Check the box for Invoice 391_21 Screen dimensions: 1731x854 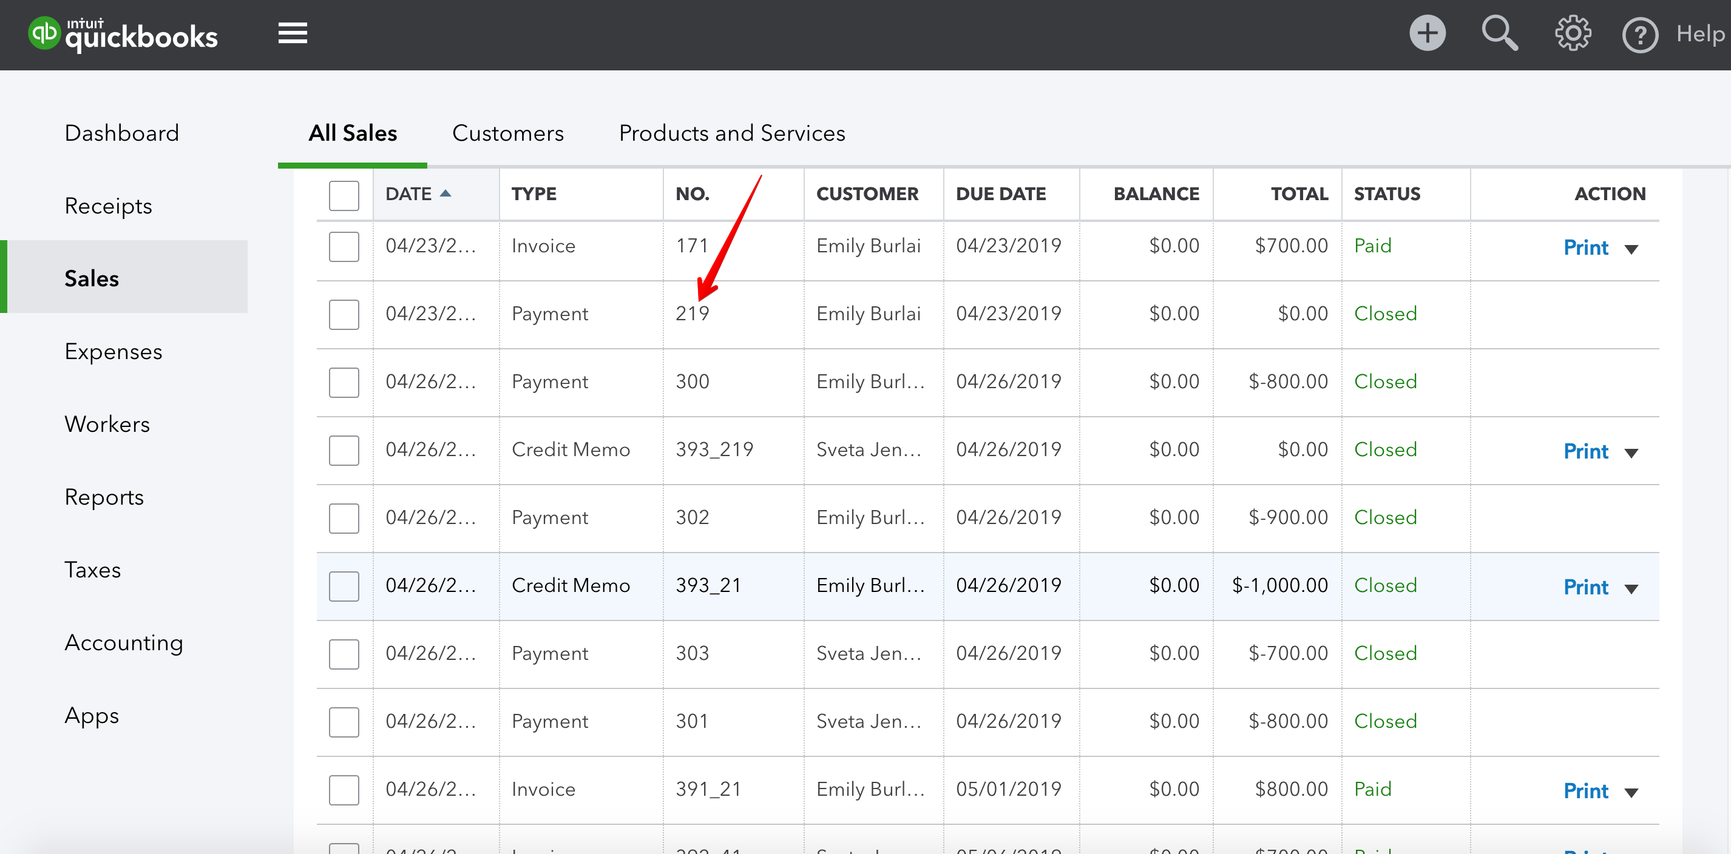point(344,790)
